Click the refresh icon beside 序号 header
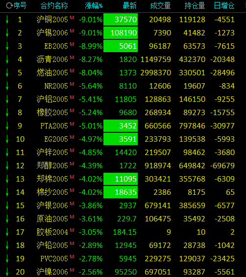 pos(9,5)
